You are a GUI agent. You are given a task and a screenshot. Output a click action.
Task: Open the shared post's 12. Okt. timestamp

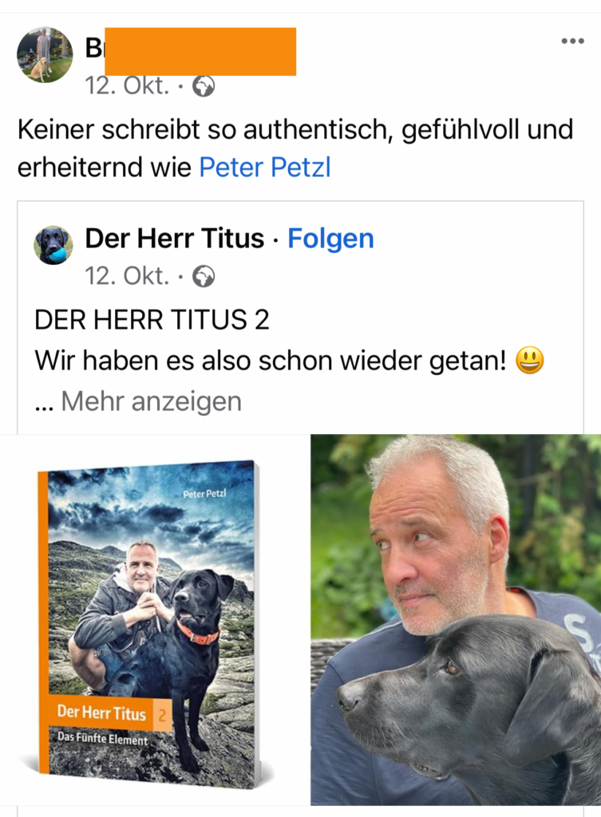pyautogui.click(x=127, y=276)
